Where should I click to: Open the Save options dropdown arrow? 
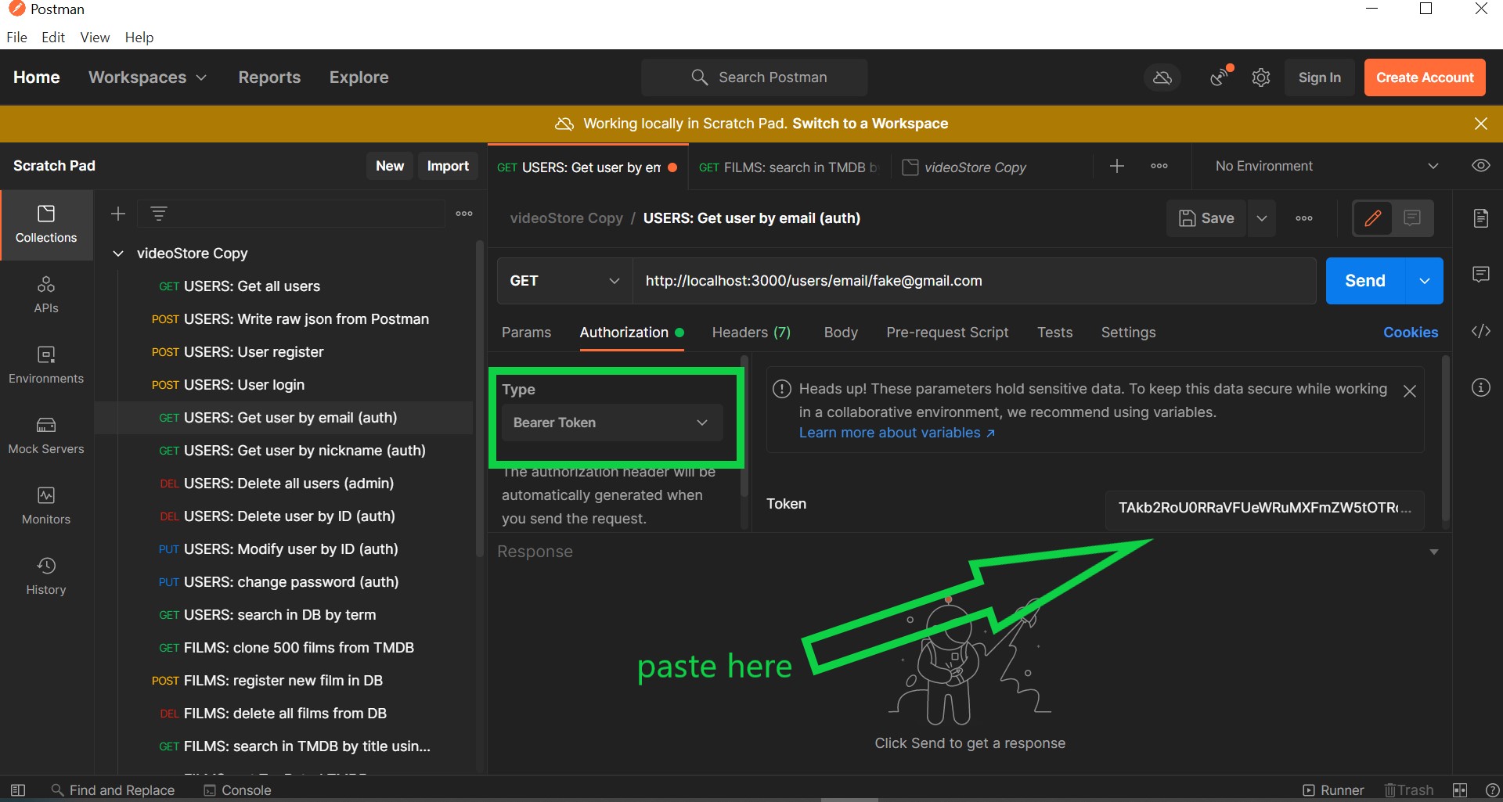[1262, 218]
